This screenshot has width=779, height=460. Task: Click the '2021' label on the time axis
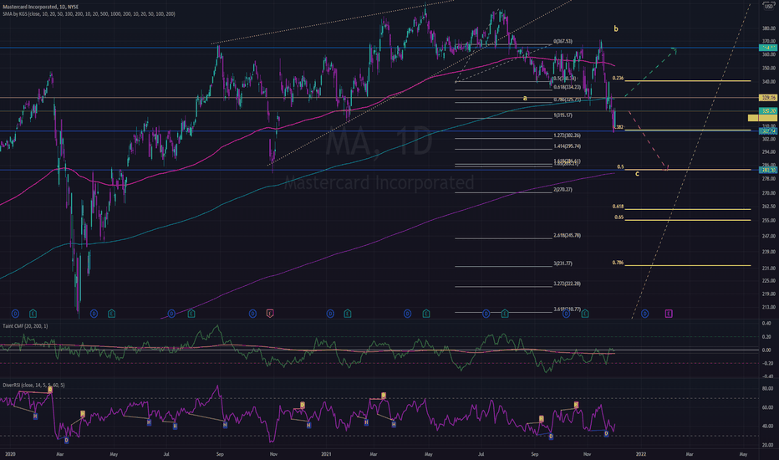point(326,454)
